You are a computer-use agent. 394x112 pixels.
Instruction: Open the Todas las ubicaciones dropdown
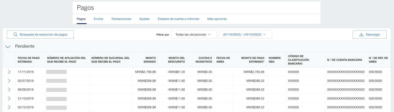coord(194,35)
